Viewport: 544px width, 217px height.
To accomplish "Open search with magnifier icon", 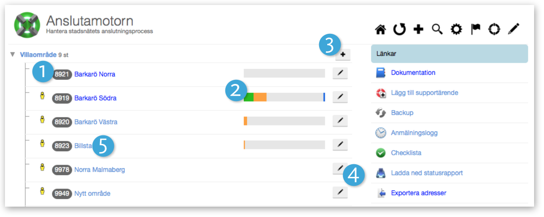I will pos(437,30).
